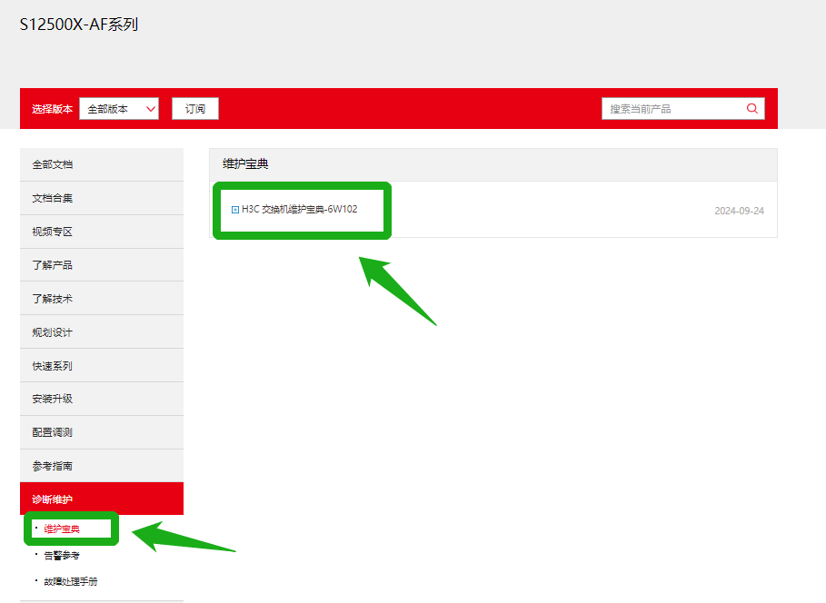Select 全部文档 in sidebar

click(x=102, y=164)
